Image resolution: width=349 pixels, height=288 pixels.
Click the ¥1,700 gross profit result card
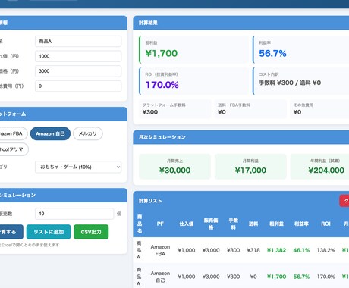point(193,49)
